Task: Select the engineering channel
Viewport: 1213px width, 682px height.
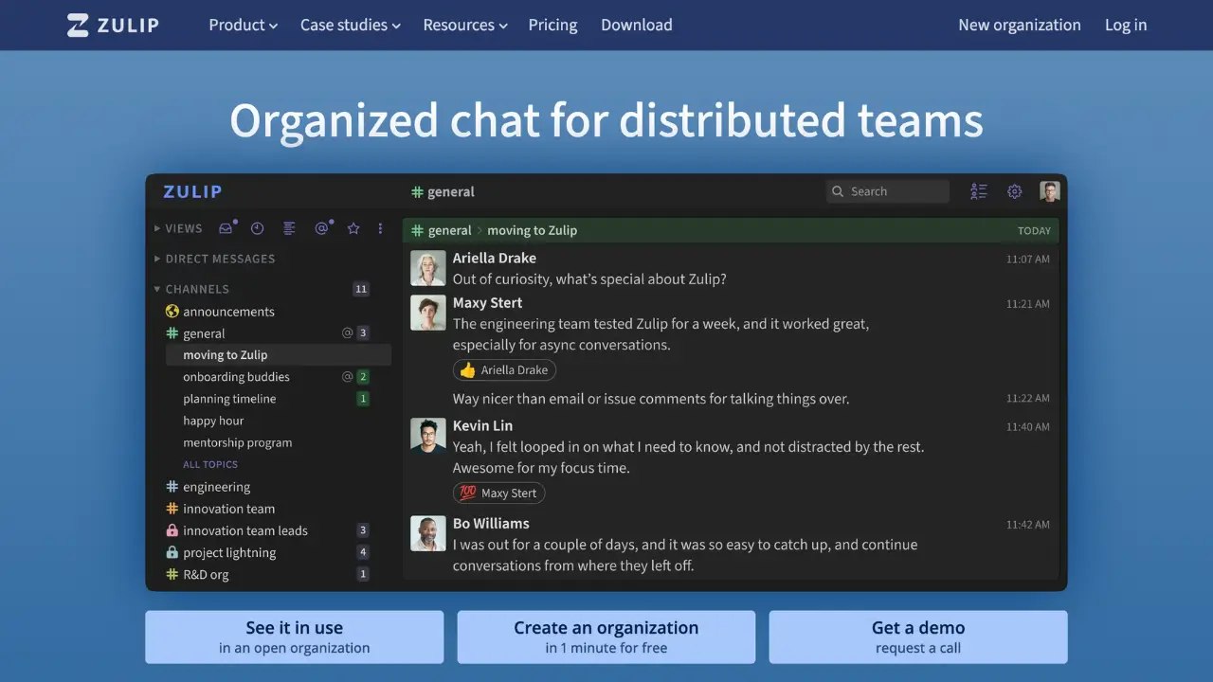Action: tap(216, 487)
